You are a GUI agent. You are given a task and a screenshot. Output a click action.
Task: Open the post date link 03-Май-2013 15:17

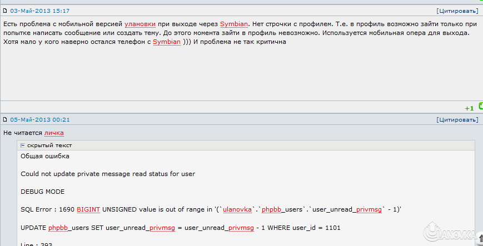(39, 11)
